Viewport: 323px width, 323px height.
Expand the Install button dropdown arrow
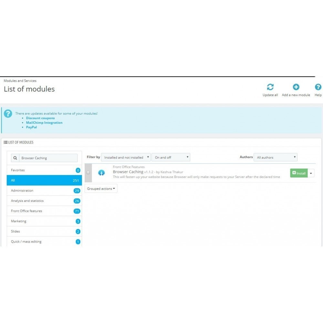pyautogui.click(x=311, y=173)
